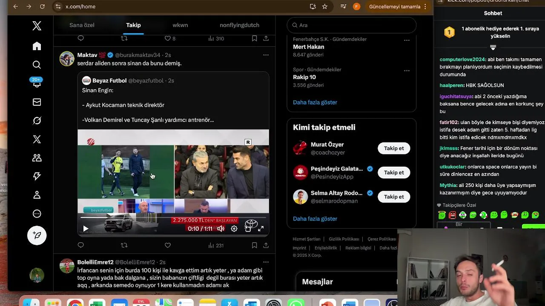545x306 pixels.
Task: Open more options for Rakip 10 trend
Action: 407,71
